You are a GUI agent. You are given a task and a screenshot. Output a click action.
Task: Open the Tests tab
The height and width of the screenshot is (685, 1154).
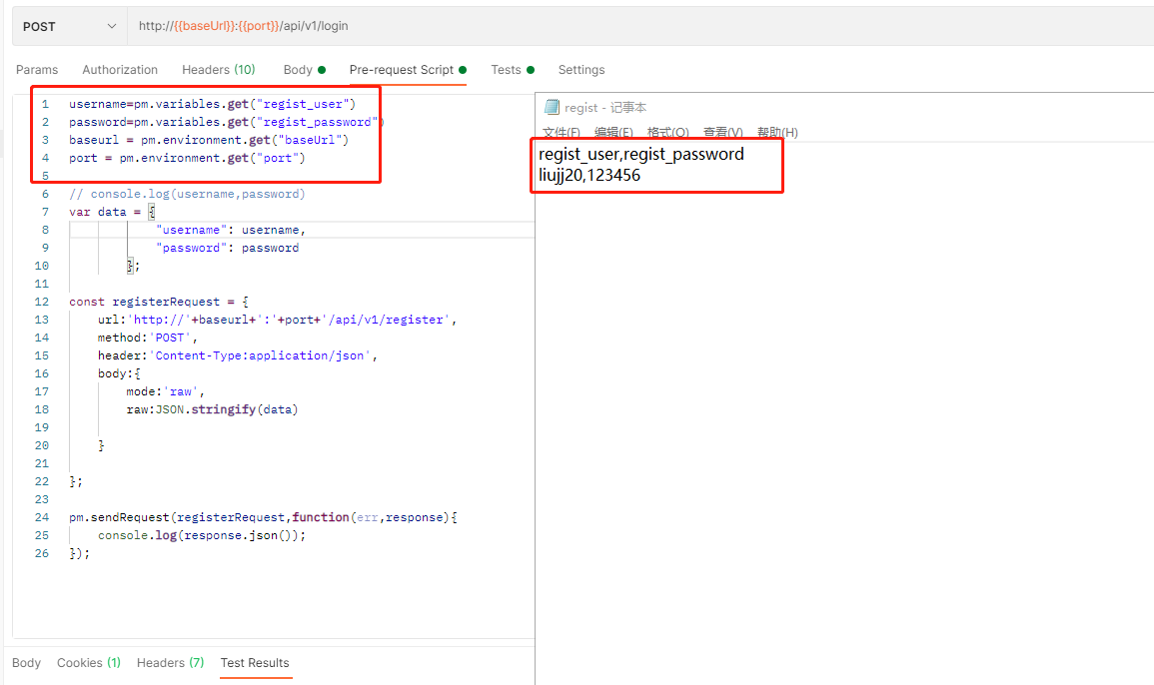(513, 70)
